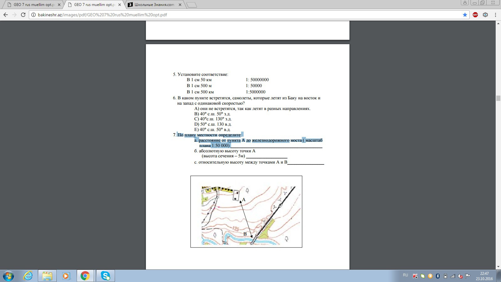Click the vertical scrollbar thumb

498,98
